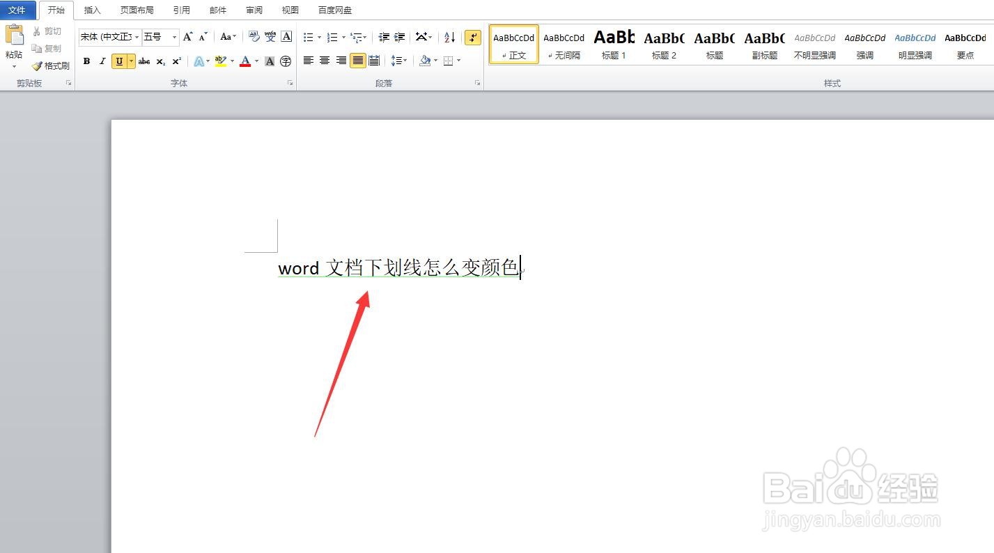Switch to the 引用 References tab
994x553 pixels.
[181, 10]
